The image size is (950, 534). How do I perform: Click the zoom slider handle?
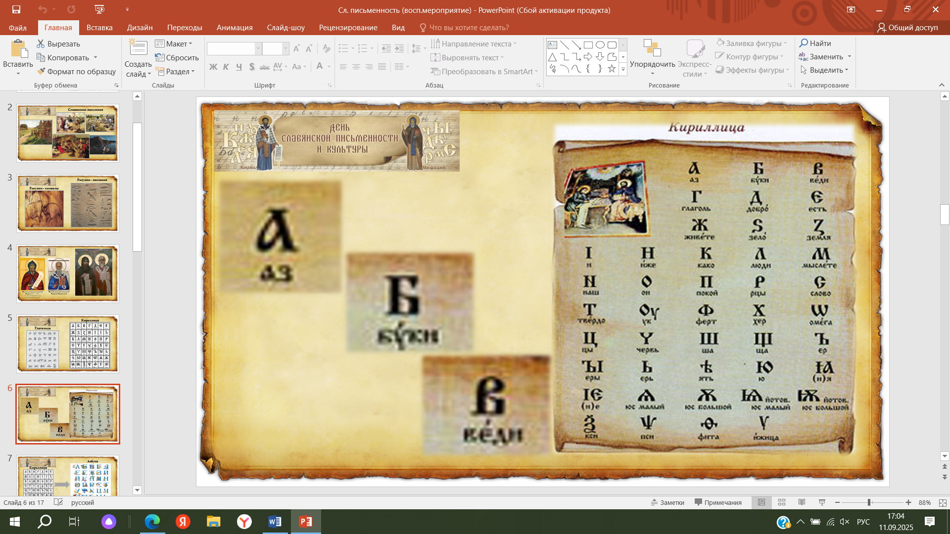(x=869, y=502)
